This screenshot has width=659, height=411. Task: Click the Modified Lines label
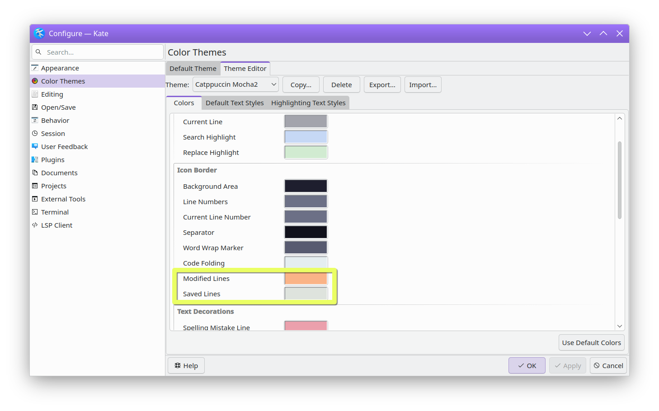tap(206, 278)
